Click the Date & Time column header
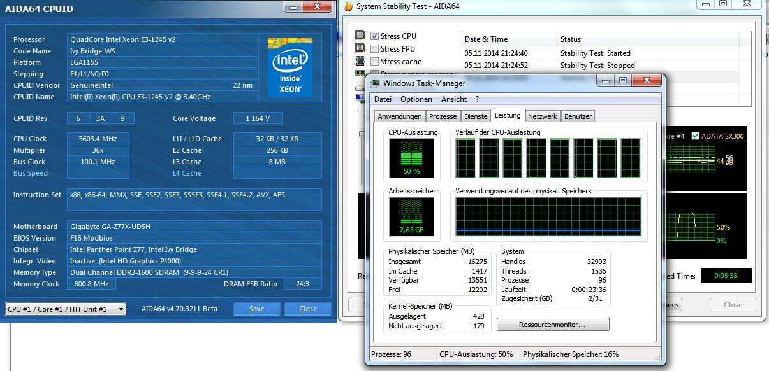The image size is (769, 371). click(508, 39)
